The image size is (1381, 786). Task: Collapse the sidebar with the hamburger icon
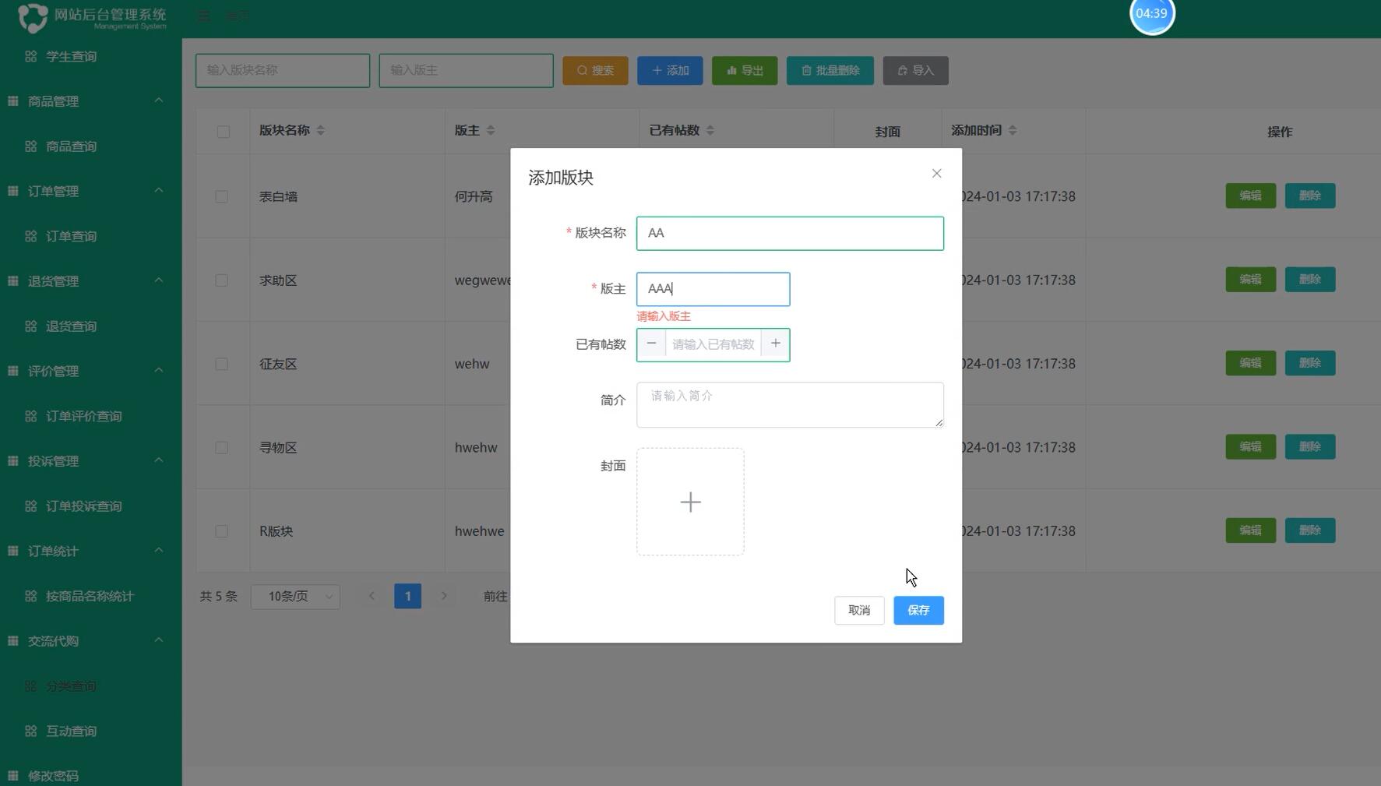click(203, 15)
